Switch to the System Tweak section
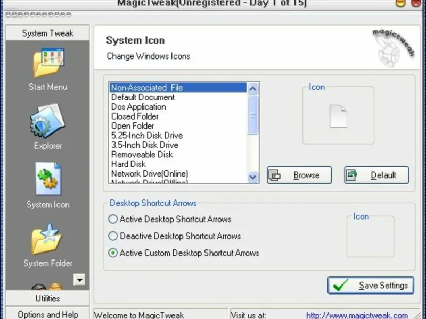The height and width of the screenshot is (319, 426). (x=47, y=33)
